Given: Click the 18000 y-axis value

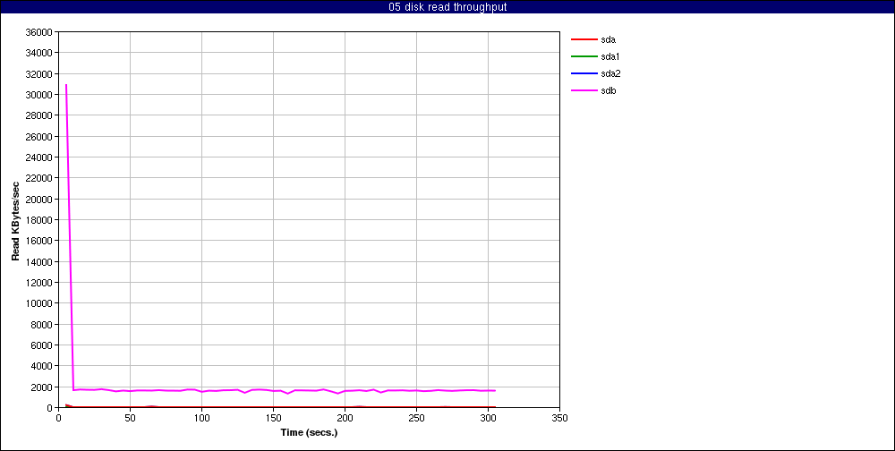Looking at the screenshot, I should point(39,220).
